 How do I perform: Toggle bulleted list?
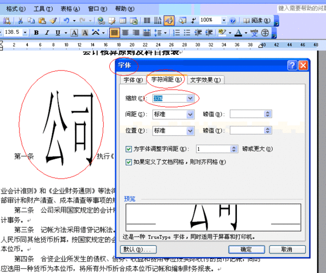pos(187,33)
